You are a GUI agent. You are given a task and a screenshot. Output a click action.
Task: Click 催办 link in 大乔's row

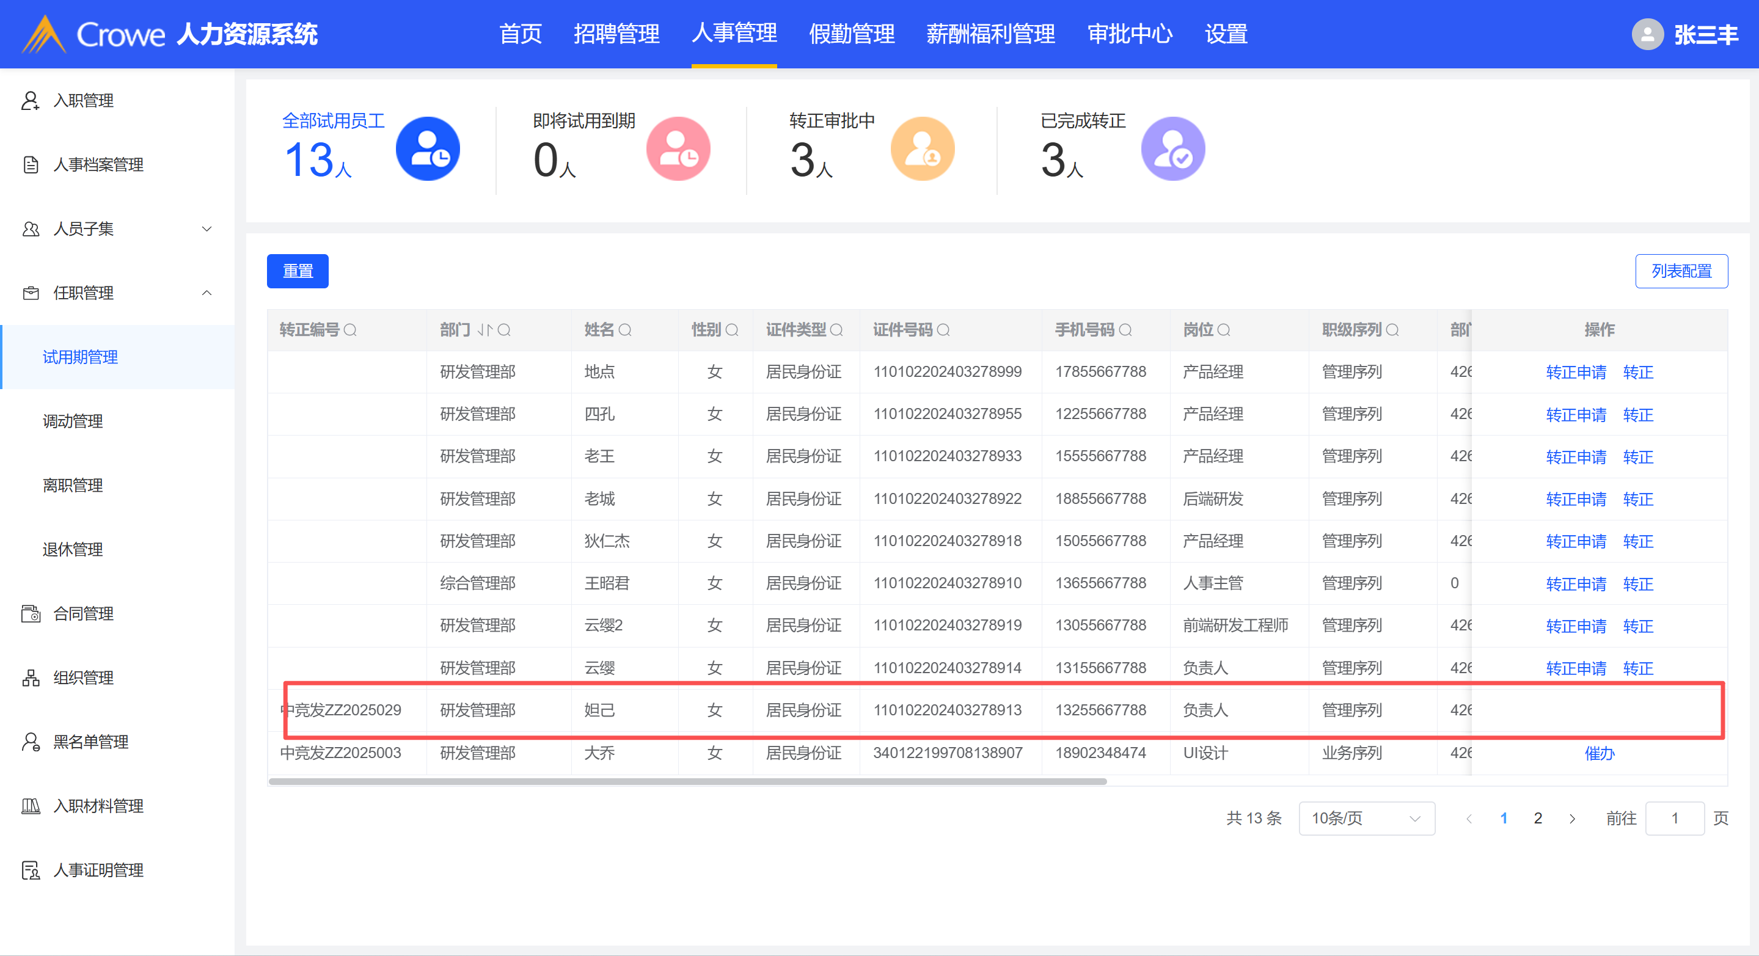pos(1599,753)
